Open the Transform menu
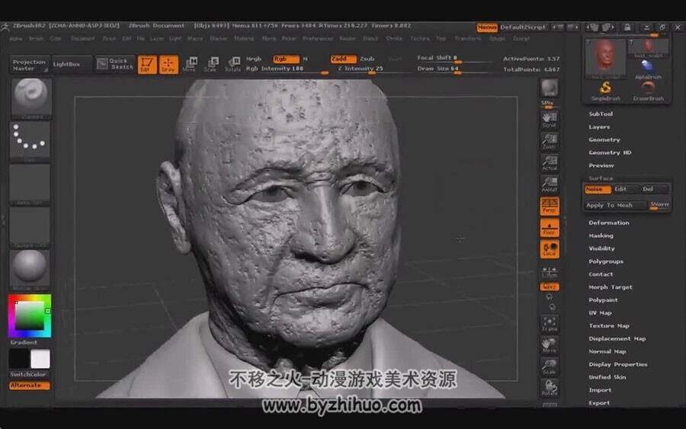Image resolution: width=686 pixels, height=429 pixels. click(x=467, y=39)
